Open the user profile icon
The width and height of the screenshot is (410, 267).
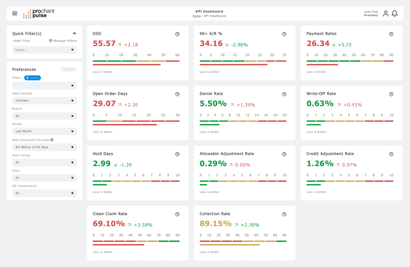point(385,13)
